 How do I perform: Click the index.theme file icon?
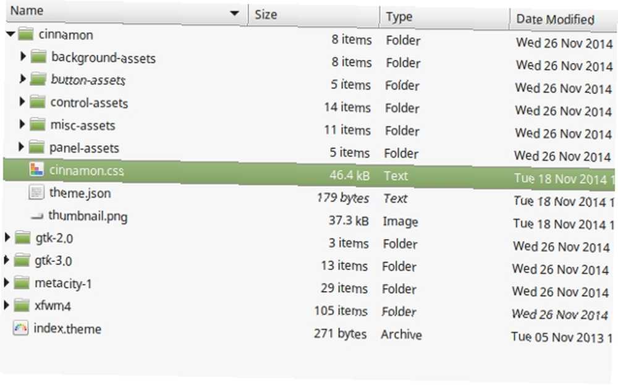tap(21, 328)
